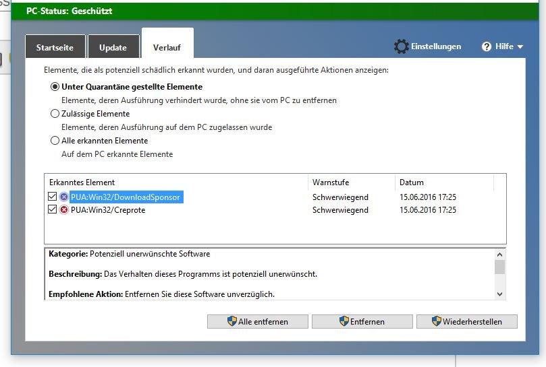Screen dimensions: 546x367
Task: Click details scrollbar down arrow
Action: pos(499,294)
